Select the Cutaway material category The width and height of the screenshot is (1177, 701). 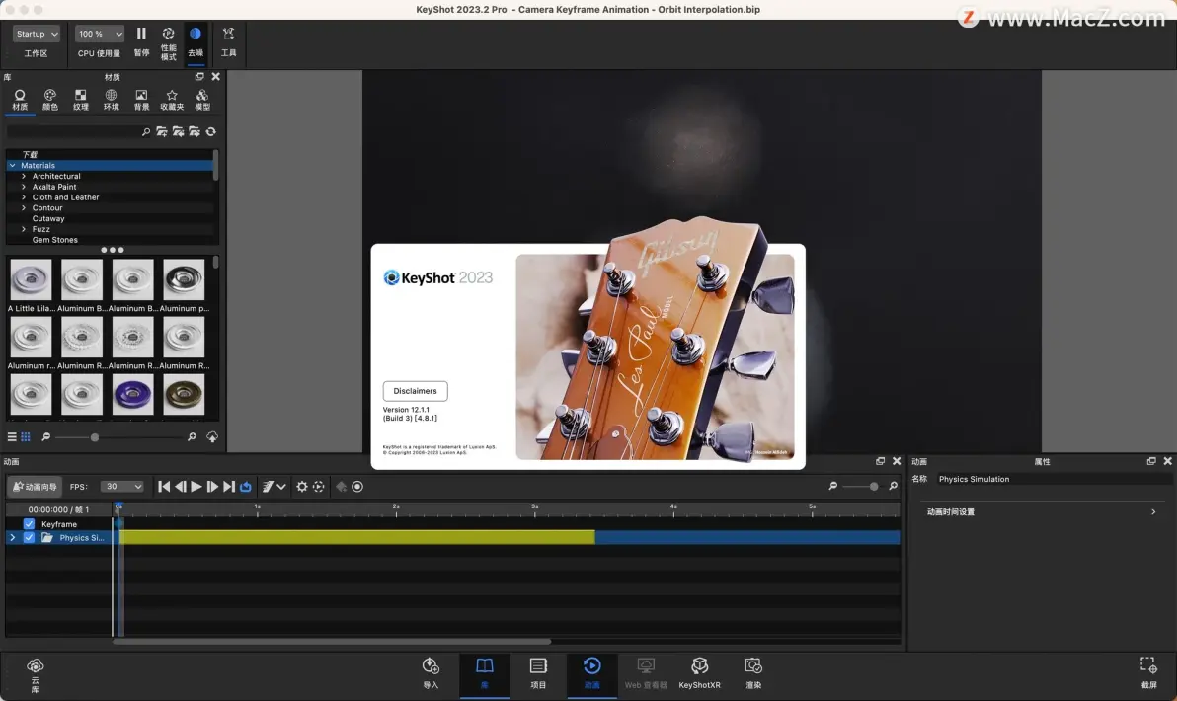click(x=48, y=218)
